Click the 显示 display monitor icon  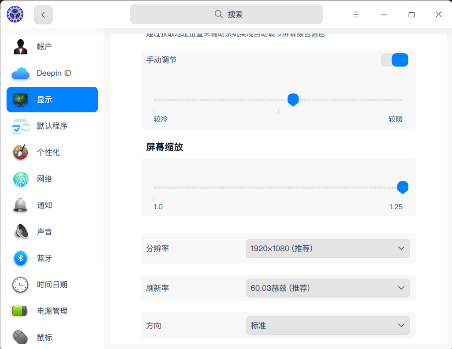[20, 100]
